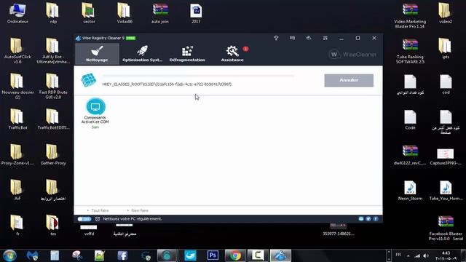Select Facebook Blaster Pro archive on desktop
The width and height of the screenshot is (466, 262).
pyautogui.click(x=446, y=228)
